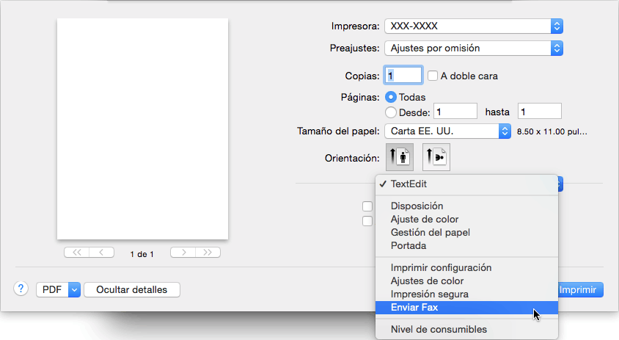Choose Impresión segura menu item
The height and width of the screenshot is (340, 619).
(466, 294)
